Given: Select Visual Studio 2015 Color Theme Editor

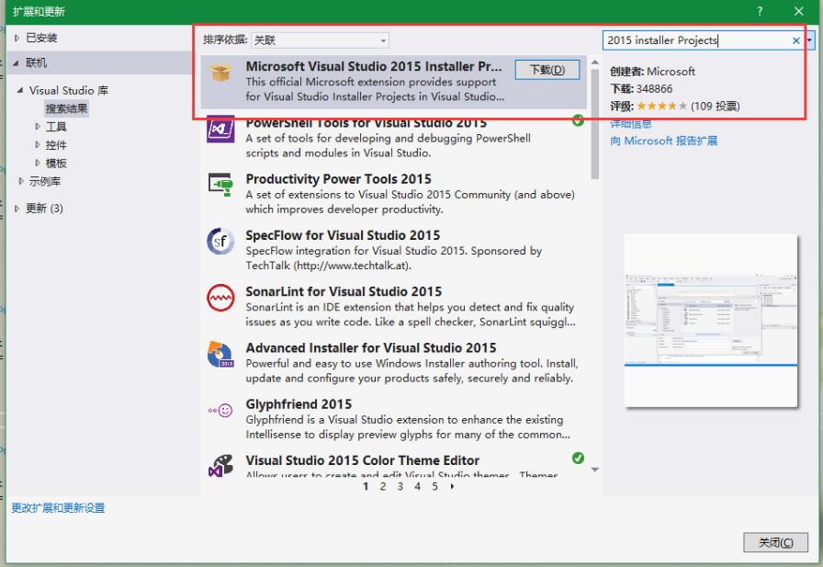Looking at the screenshot, I should tap(394, 465).
